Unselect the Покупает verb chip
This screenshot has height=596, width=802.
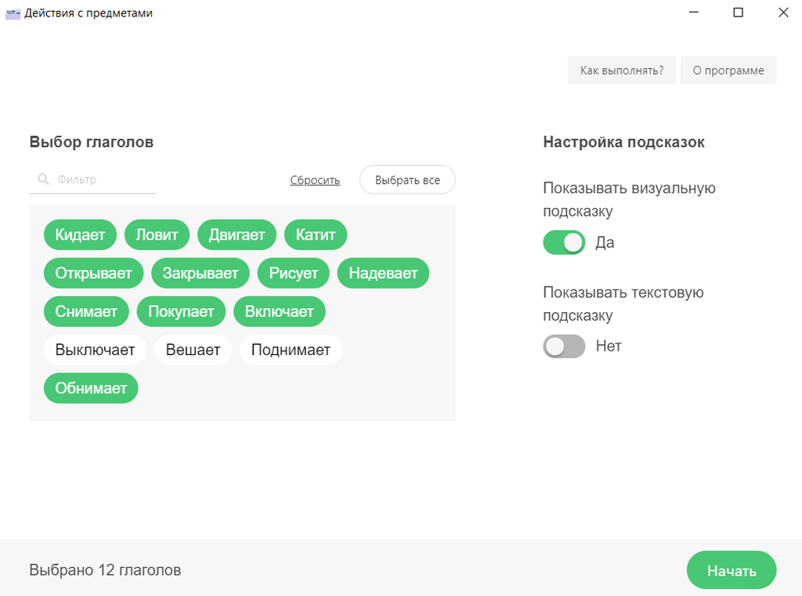click(181, 311)
